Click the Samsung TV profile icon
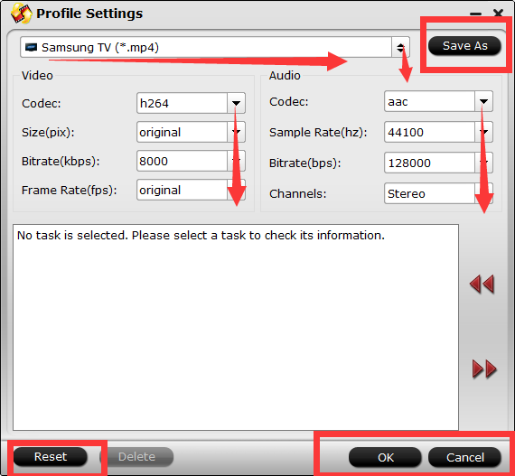This screenshot has width=515, height=476. pyautogui.click(x=32, y=47)
